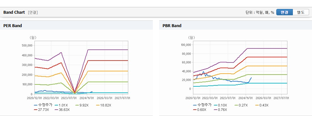The width and height of the screenshot is (312, 116).
Task: Click 2023/07/01 date on PBR Band axis
Action: coord(228,98)
